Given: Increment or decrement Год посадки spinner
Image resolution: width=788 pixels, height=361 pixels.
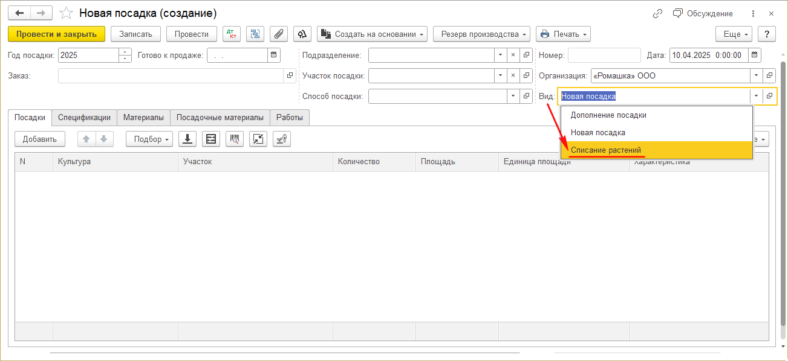Looking at the screenshot, I should 125,55.
